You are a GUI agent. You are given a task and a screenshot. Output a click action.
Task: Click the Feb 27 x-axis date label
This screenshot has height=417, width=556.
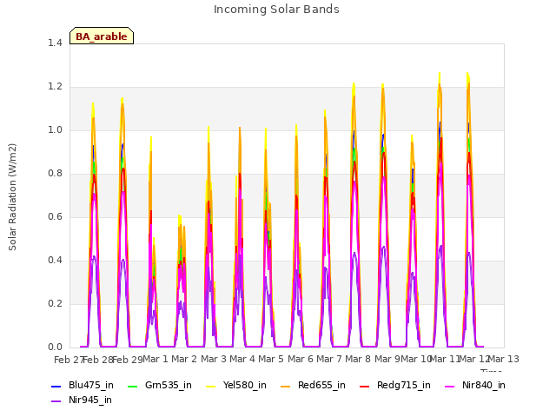pyautogui.click(x=69, y=360)
